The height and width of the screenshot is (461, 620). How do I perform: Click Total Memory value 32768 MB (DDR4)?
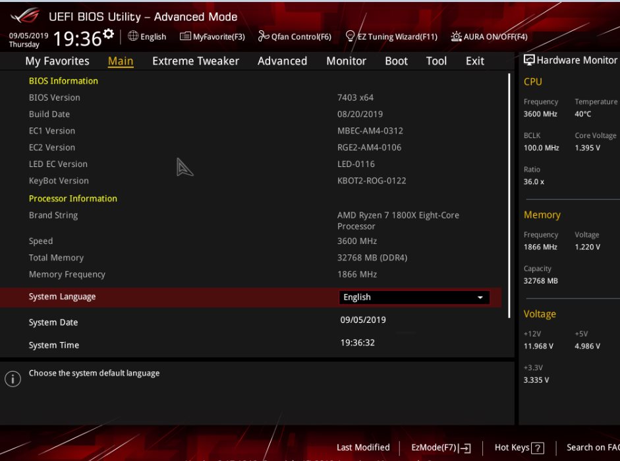tap(372, 258)
